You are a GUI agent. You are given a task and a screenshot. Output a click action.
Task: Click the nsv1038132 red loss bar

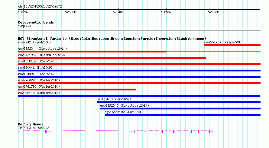click(x=139, y=64)
